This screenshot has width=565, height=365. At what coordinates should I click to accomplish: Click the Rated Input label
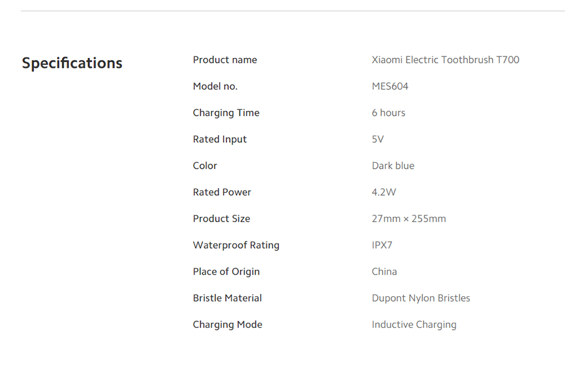tap(220, 139)
